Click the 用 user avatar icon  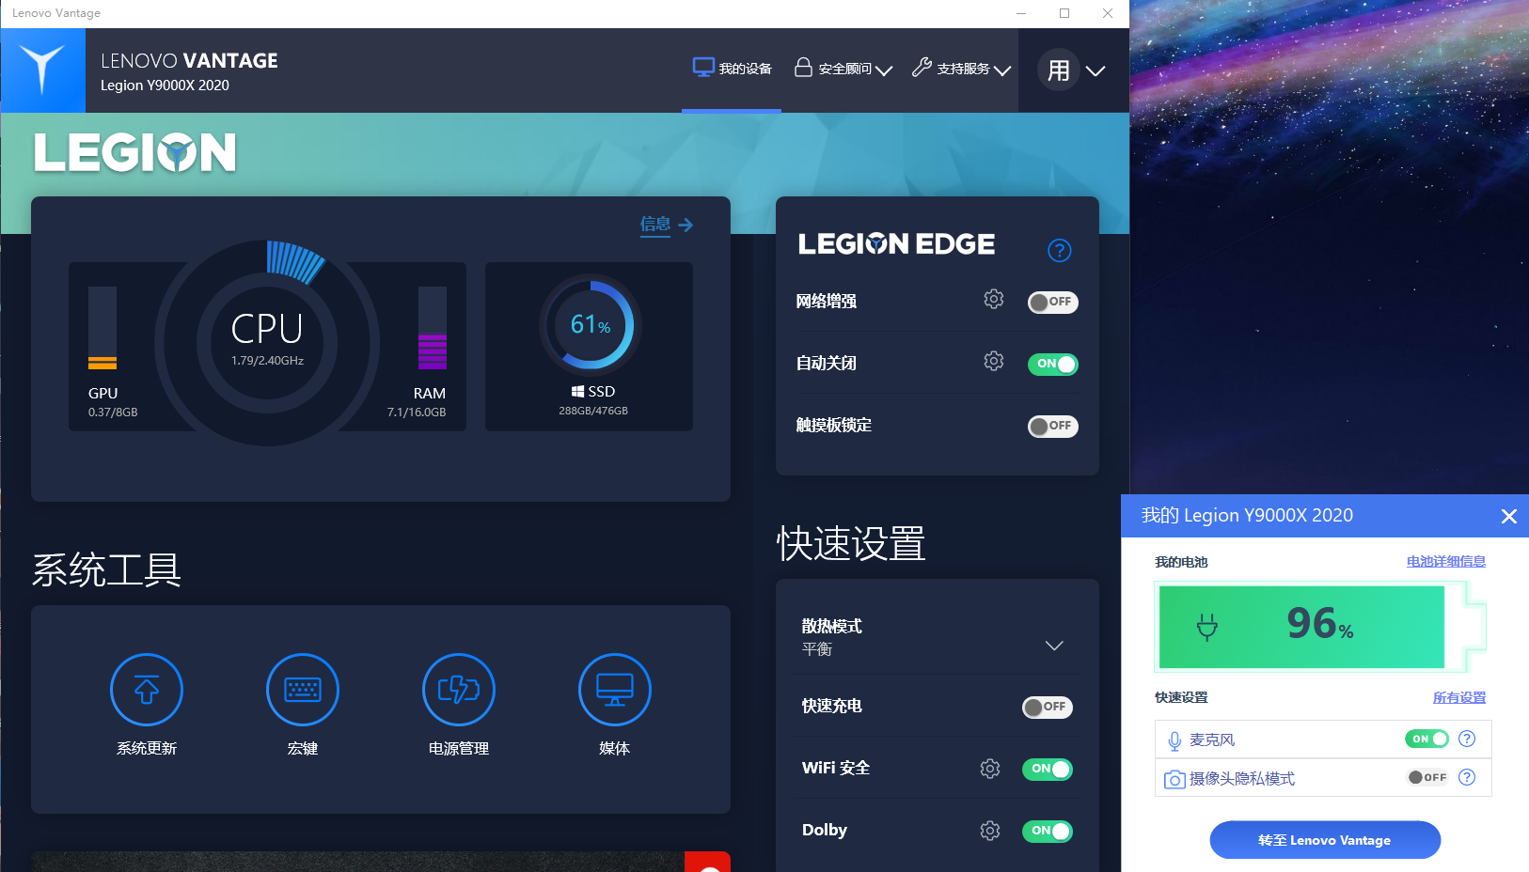click(1059, 70)
